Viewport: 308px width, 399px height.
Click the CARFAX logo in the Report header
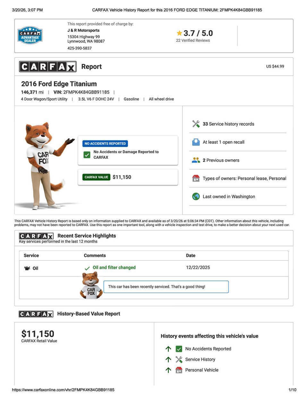click(x=48, y=66)
